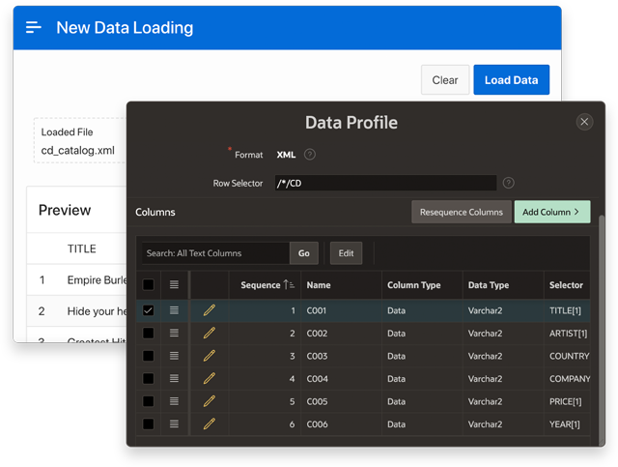The image size is (618, 467).
Task: Open the hamburger navigation menu
Action: [34, 27]
